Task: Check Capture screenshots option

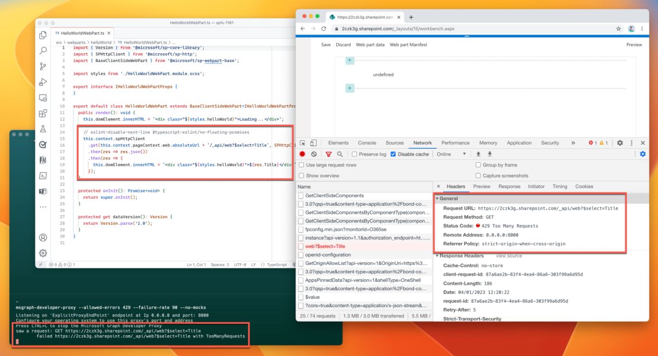Action: click(478, 176)
